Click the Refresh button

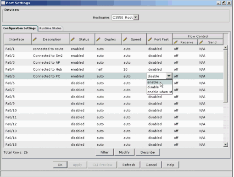click(x=128, y=165)
